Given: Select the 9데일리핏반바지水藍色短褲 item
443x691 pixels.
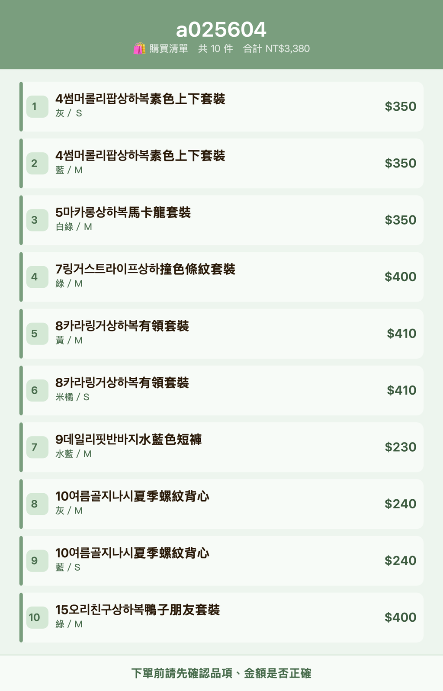Looking at the screenshot, I should click(221, 447).
